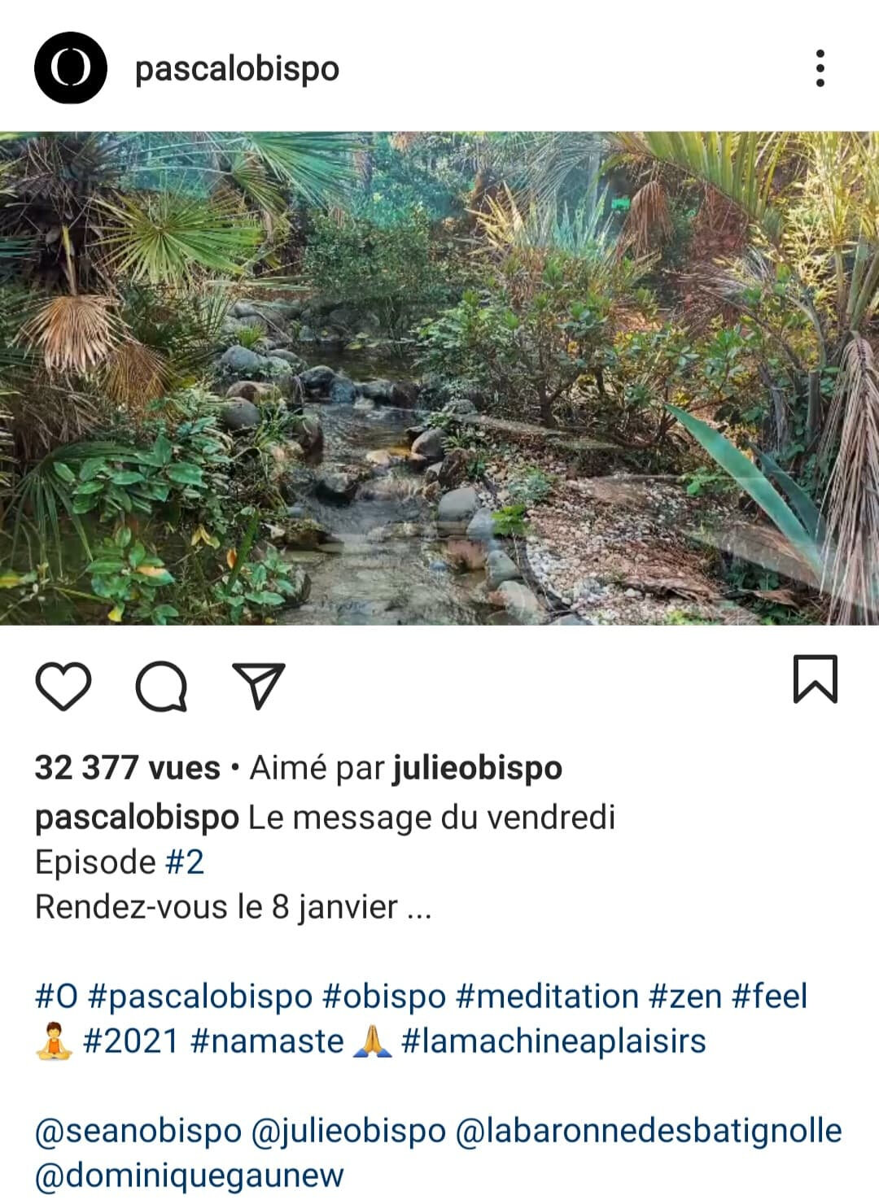Open the #meditation hashtag
The image size is (879, 1200).
click(x=548, y=997)
